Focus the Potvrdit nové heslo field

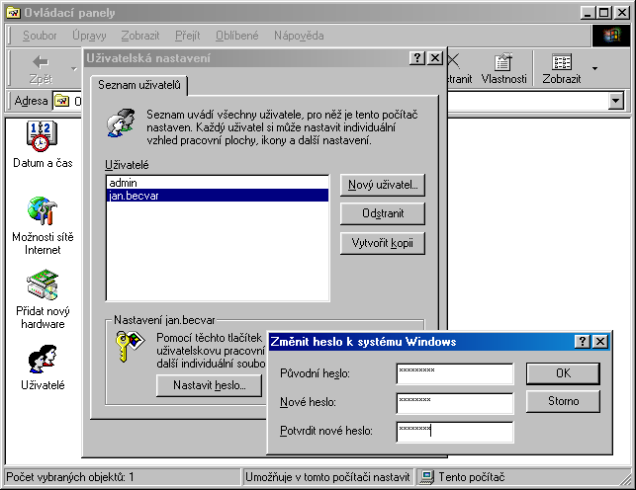tap(455, 432)
